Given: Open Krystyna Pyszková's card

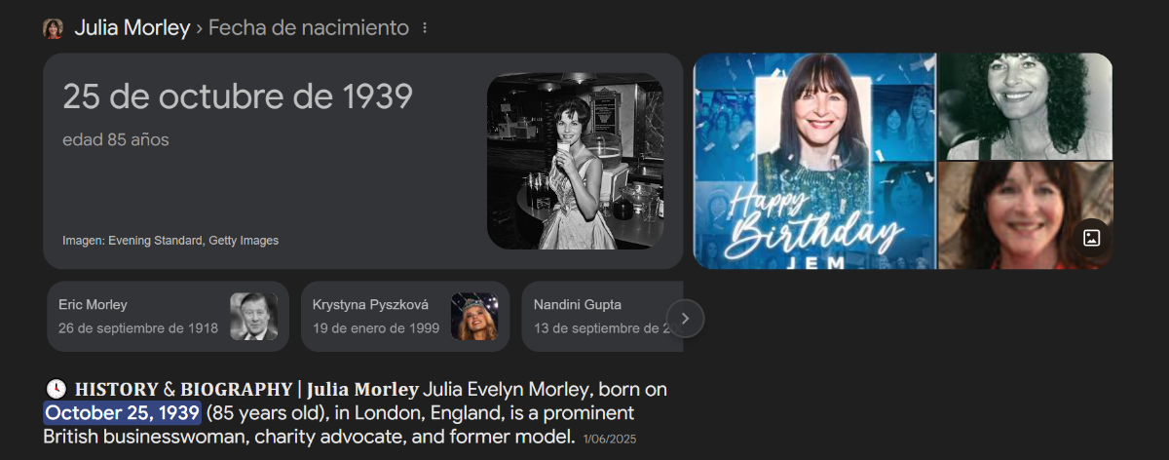Looking at the screenshot, I should tap(405, 317).
